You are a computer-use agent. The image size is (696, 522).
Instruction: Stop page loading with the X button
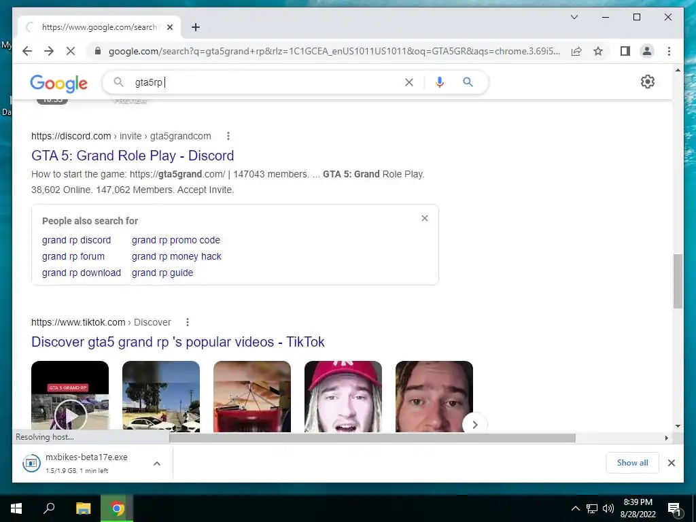71,51
